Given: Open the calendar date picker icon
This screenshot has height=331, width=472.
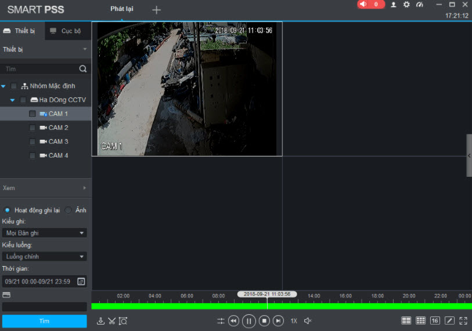Looking at the screenshot, I should coord(81,281).
